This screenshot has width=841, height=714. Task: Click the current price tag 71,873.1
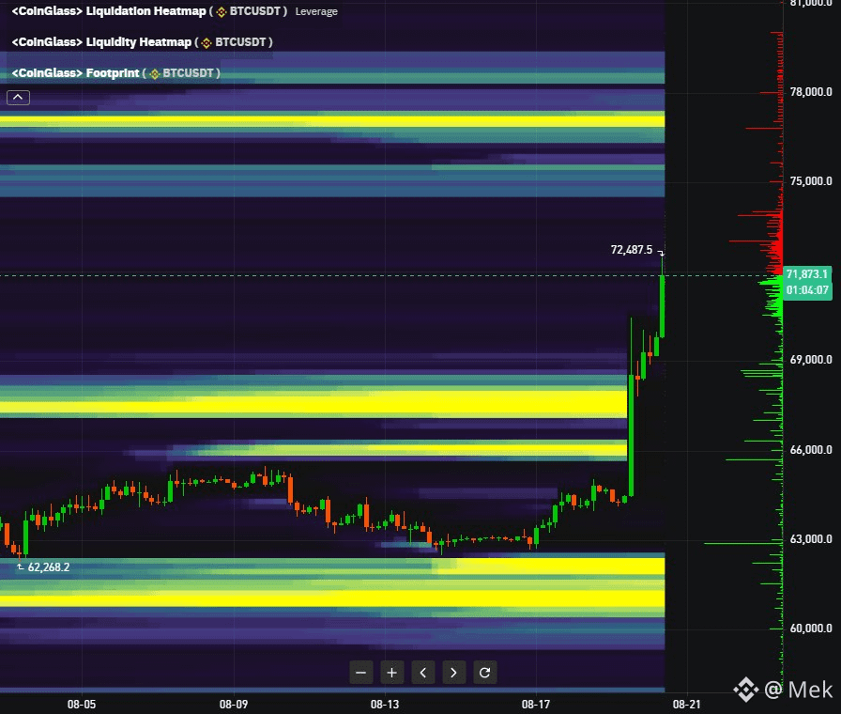pos(807,274)
